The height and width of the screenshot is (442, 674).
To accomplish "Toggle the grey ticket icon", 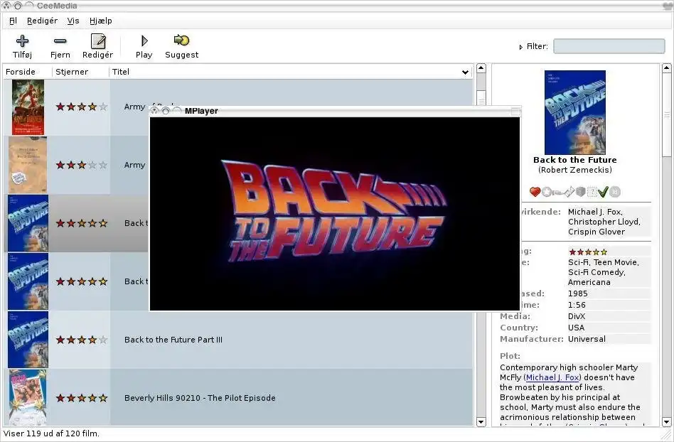I will [569, 192].
